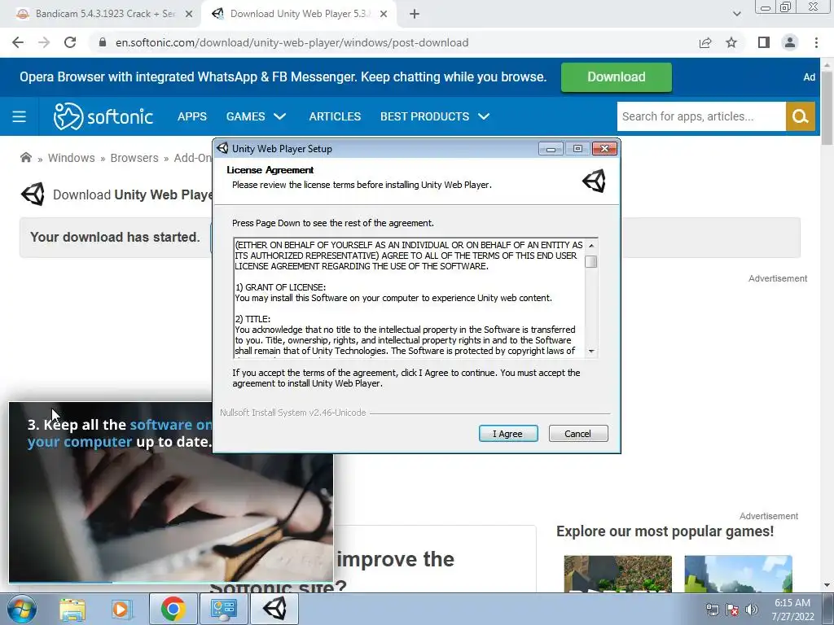Click the Action Center flag tray icon
The height and width of the screenshot is (625, 834).
coord(732,610)
